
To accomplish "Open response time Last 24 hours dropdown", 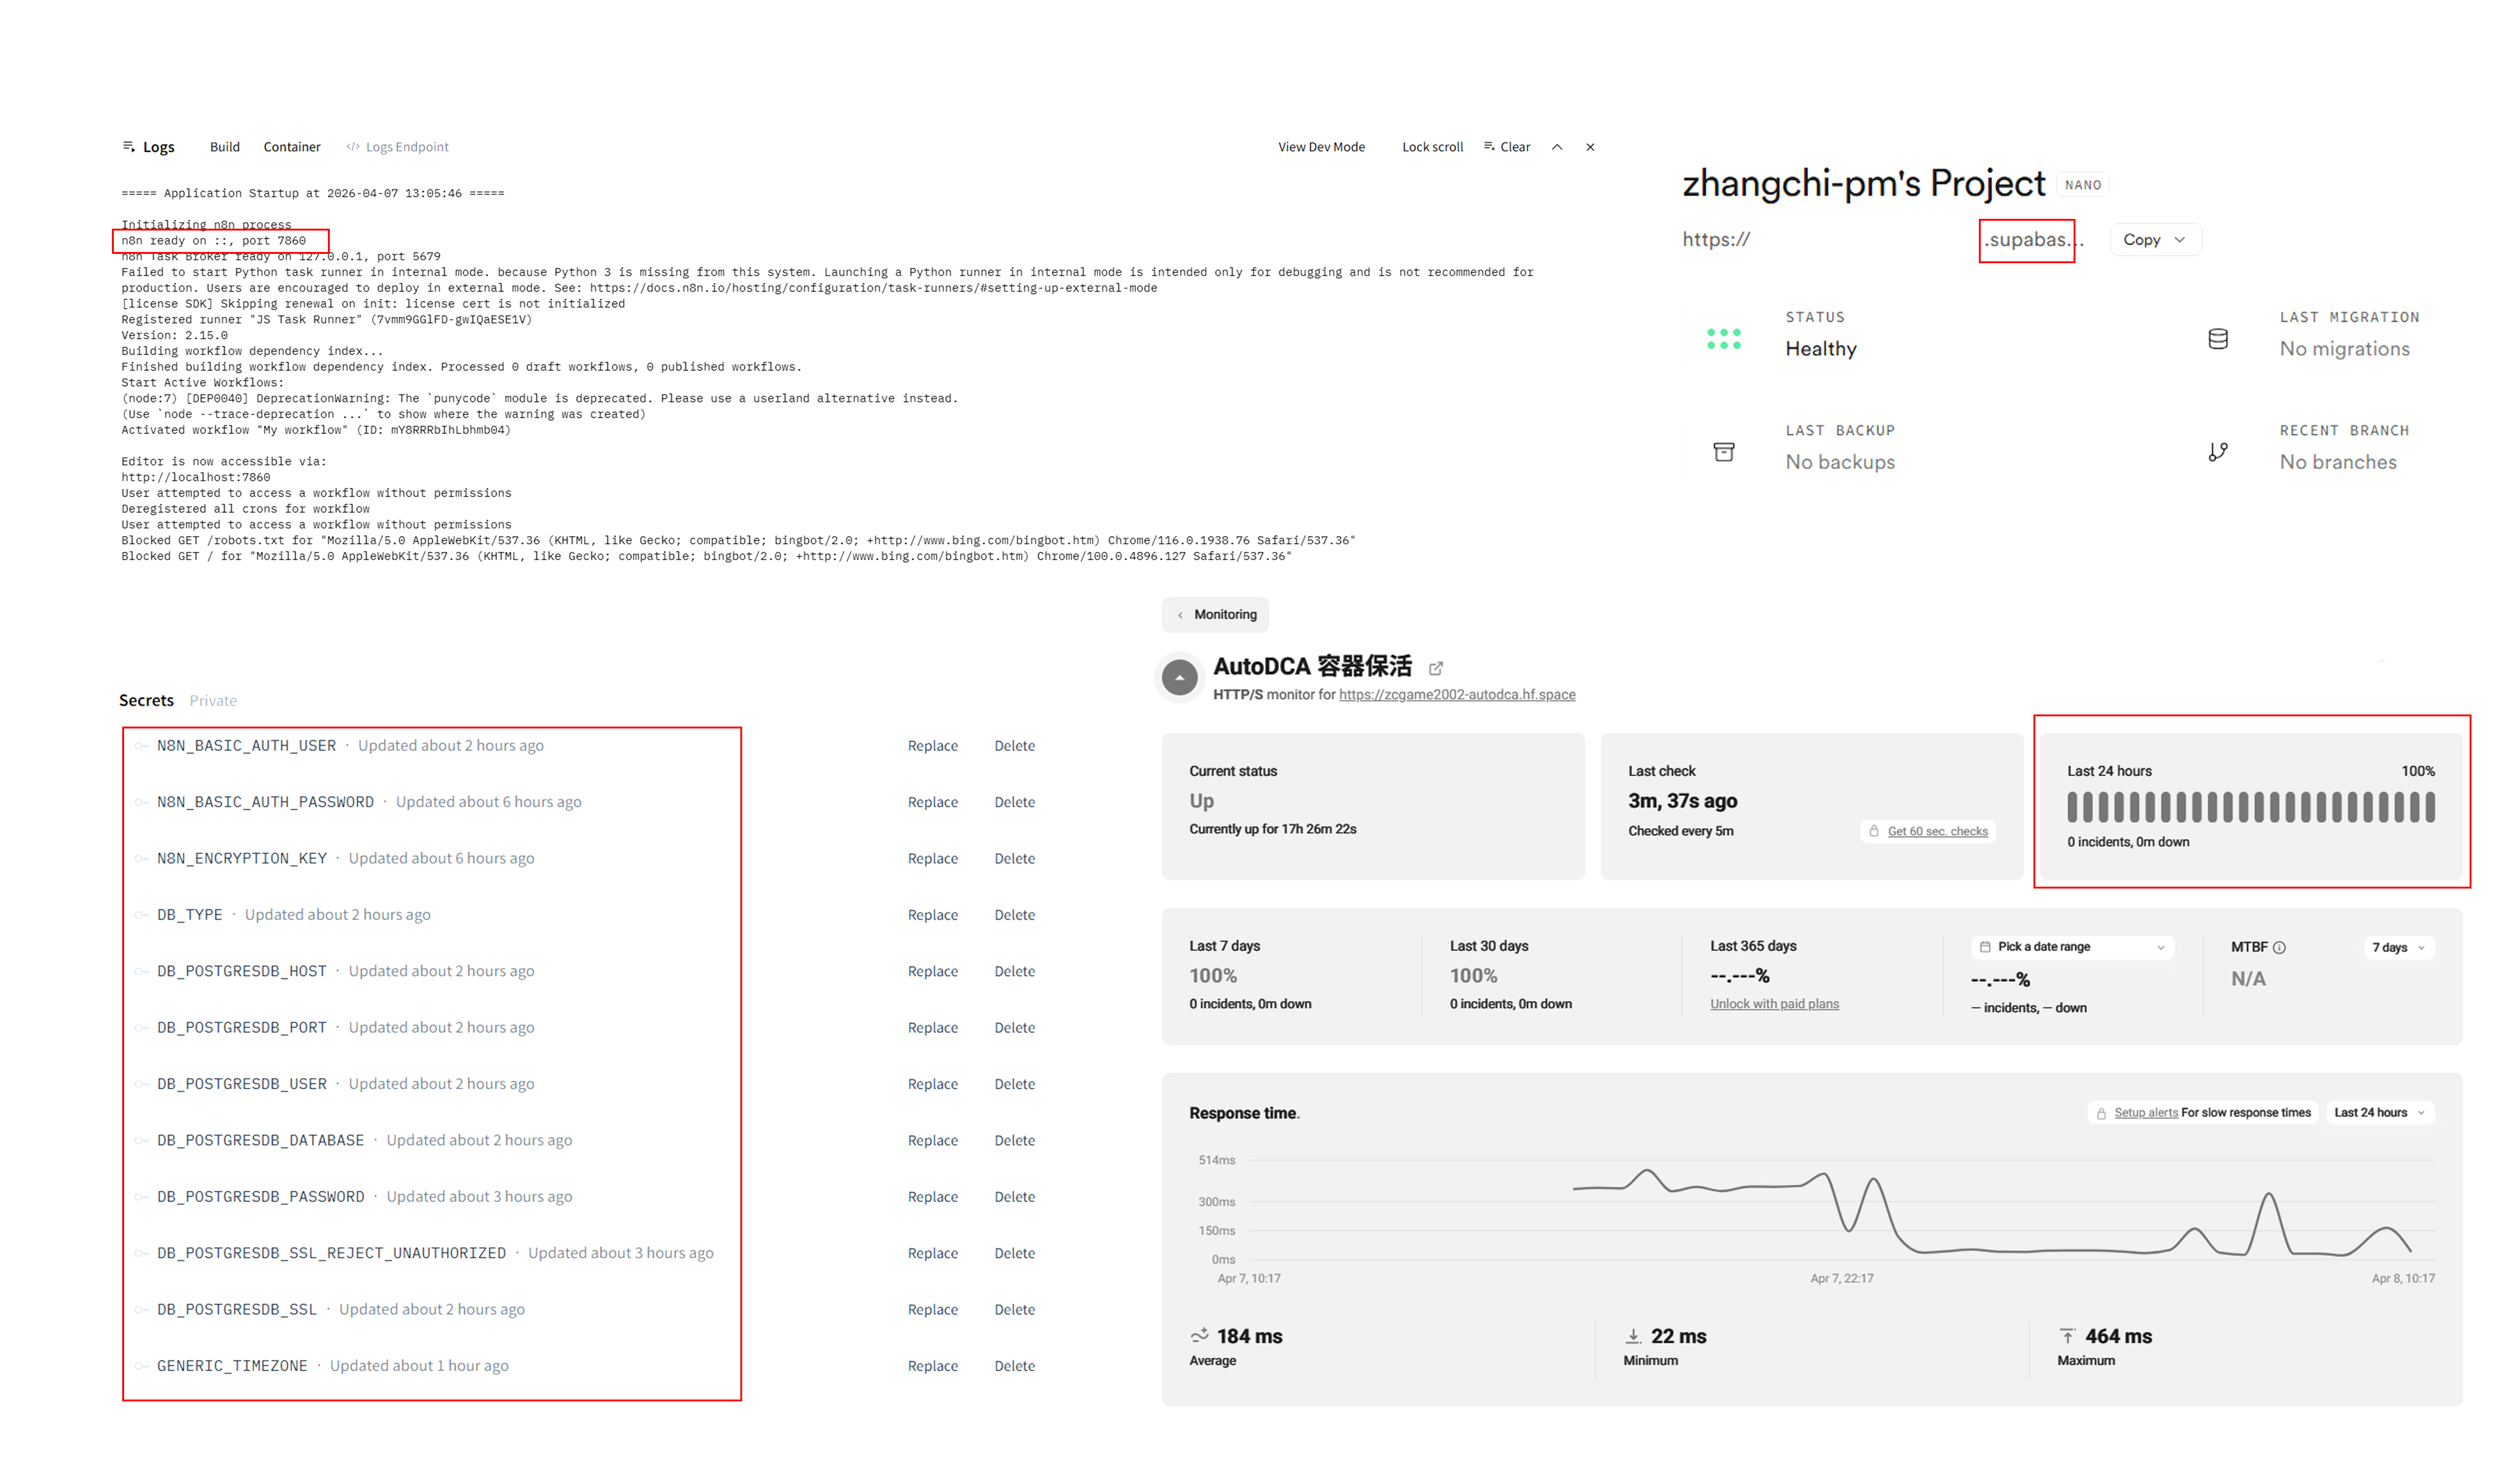I will click(2379, 1113).
